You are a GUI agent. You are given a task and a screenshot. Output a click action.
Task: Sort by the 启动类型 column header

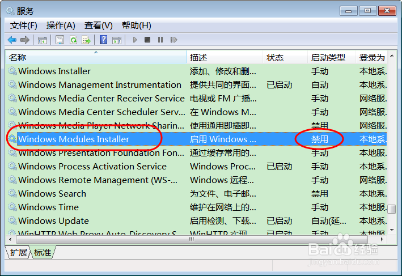point(332,57)
